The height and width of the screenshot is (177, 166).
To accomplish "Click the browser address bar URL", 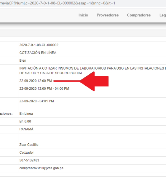I will [57, 3].
